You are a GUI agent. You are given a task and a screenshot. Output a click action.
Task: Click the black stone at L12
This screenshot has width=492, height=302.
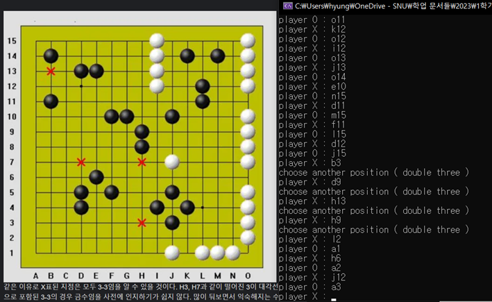[203, 86]
